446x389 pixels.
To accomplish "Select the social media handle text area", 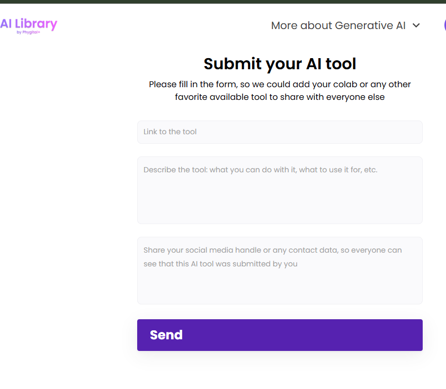I will coord(280,271).
